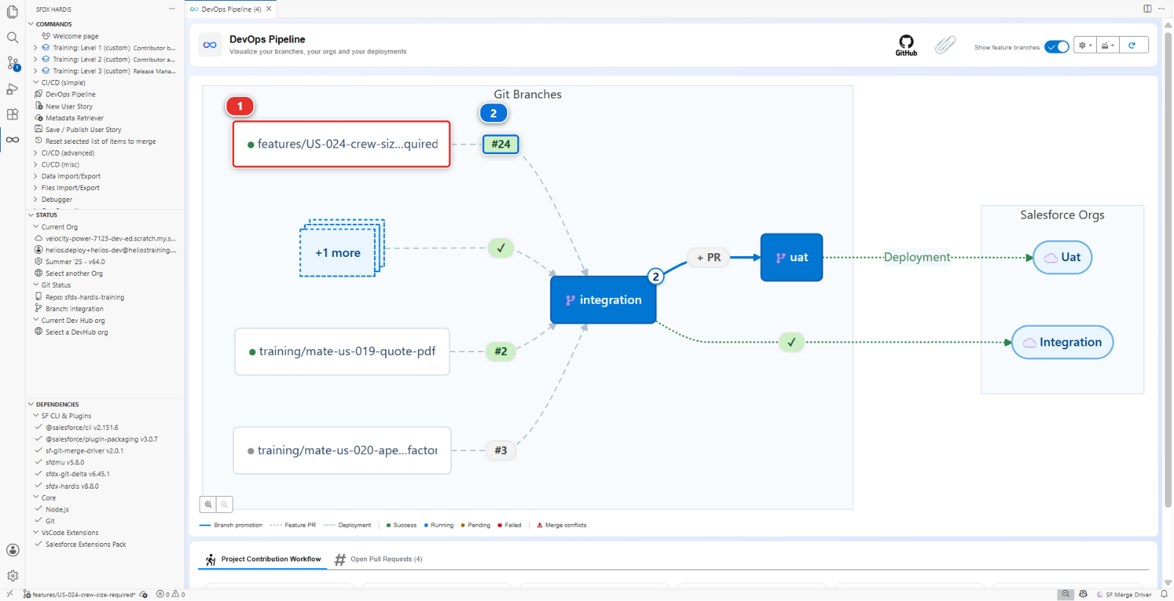The image size is (1174, 601).
Task: Zoom out on the pipeline diagram
Action: tap(225, 504)
